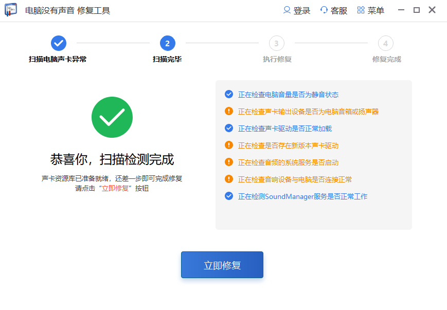Click blue check icon for 静音状态 item
This screenshot has width=447, height=310.
tap(229, 94)
